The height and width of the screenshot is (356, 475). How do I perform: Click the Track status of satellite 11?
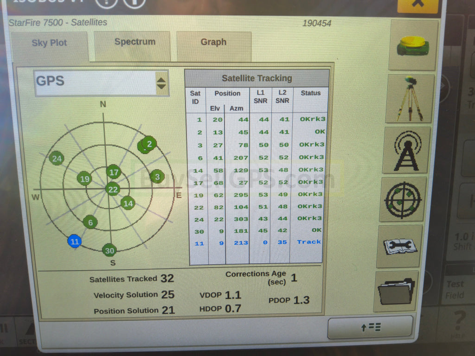[x=308, y=242]
